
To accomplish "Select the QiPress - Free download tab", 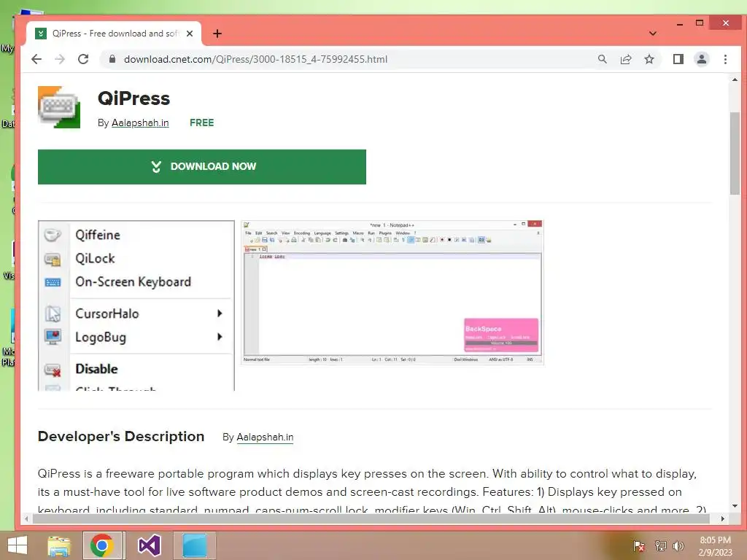I will point(115,34).
